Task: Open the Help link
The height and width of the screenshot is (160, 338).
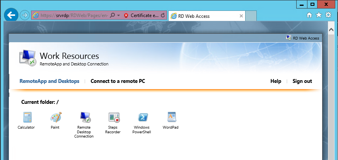Action: pos(276,81)
